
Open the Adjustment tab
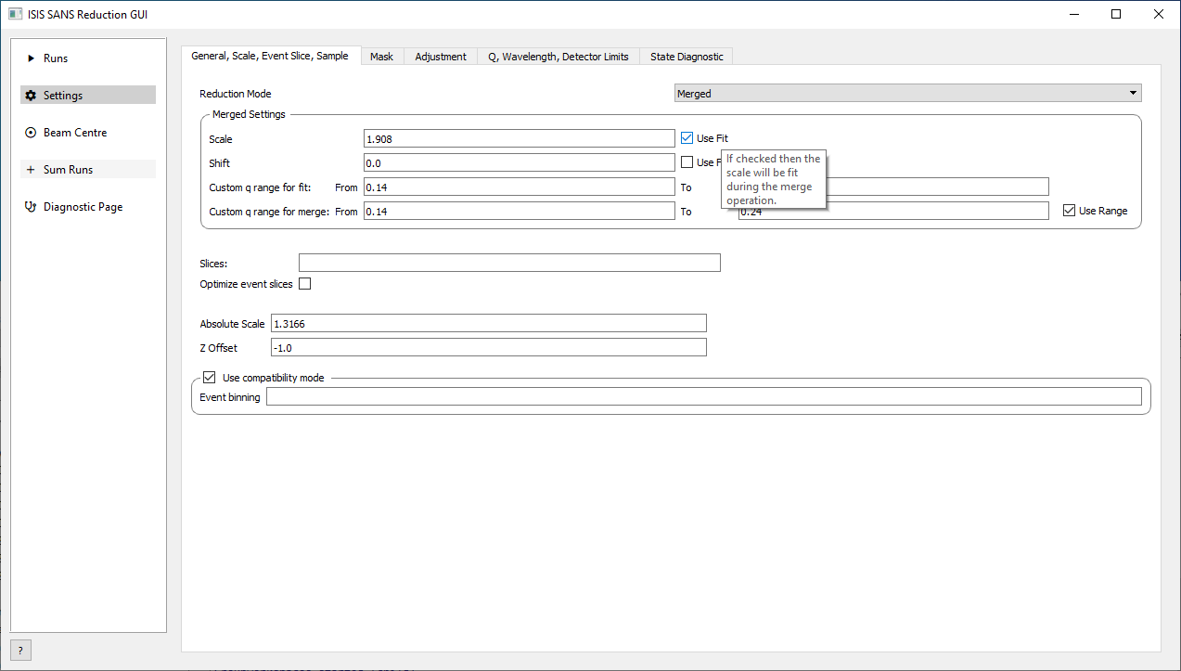click(x=441, y=57)
